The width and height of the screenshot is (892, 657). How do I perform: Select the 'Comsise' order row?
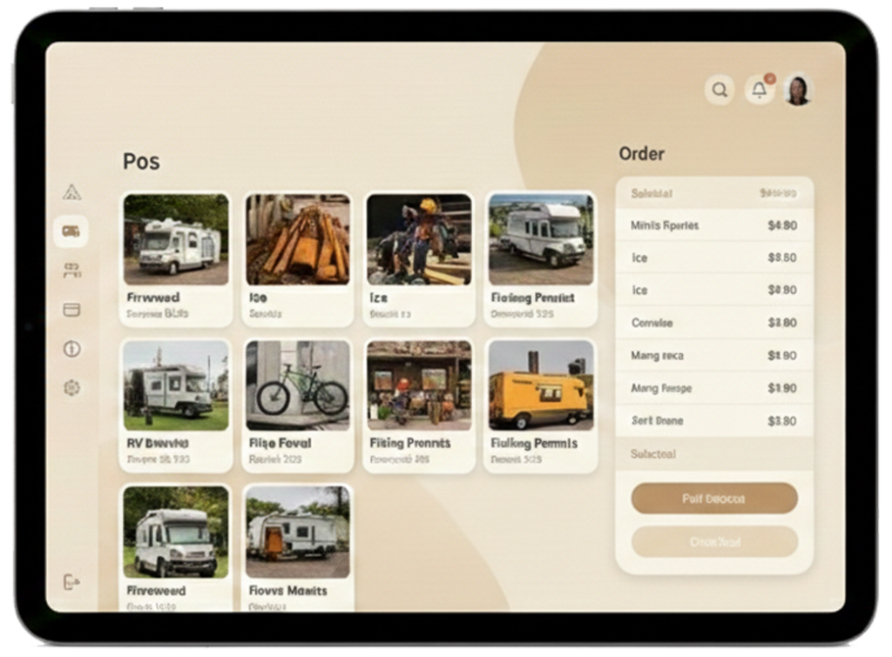point(713,323)
